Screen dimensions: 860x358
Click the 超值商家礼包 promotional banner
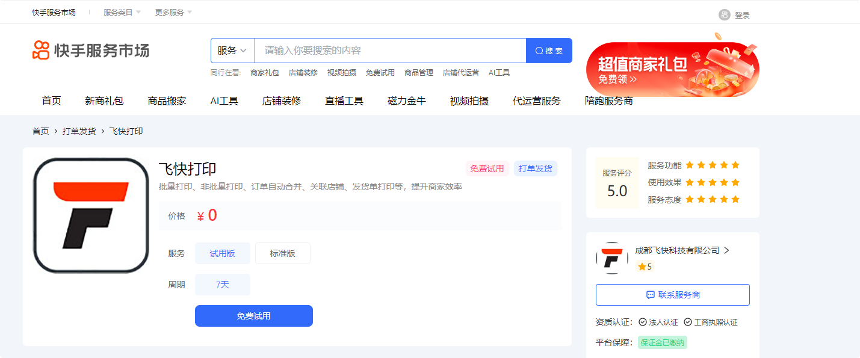672,69
